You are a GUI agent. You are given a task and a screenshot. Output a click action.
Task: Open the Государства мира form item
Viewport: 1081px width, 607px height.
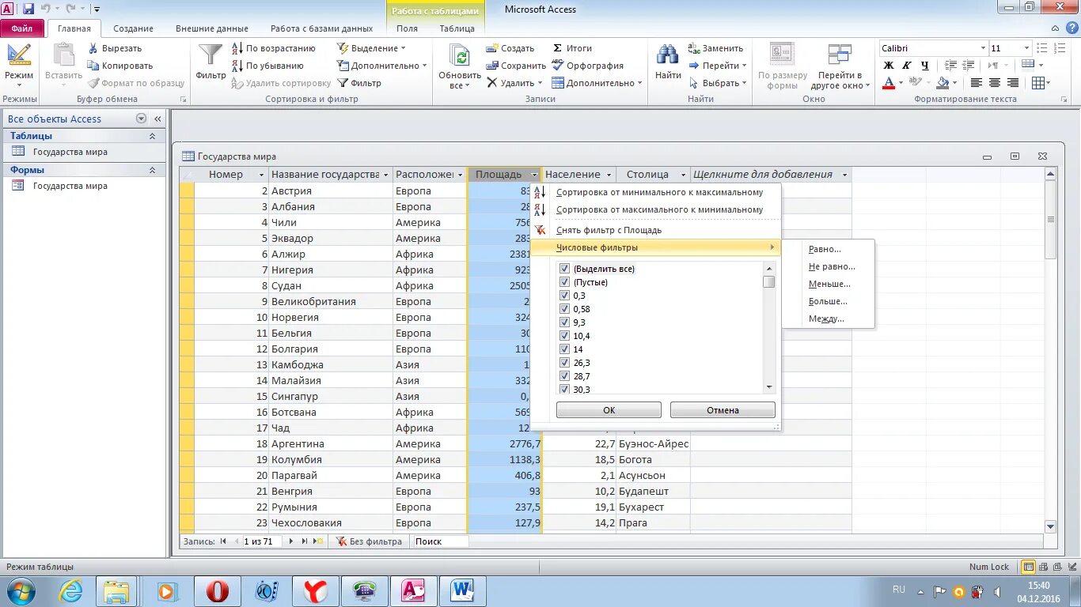click(70, 186)
